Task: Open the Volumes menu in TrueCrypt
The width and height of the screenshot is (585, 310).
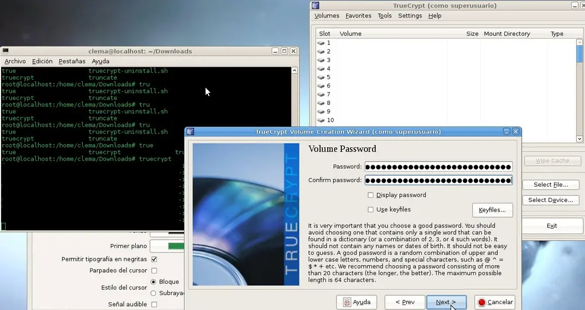Action: pyautogui.click(x=327, y=16)
